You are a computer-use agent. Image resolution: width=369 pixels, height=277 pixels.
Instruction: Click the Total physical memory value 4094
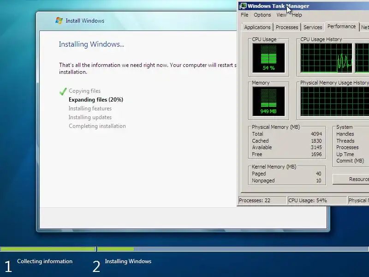tap(316, 134)
